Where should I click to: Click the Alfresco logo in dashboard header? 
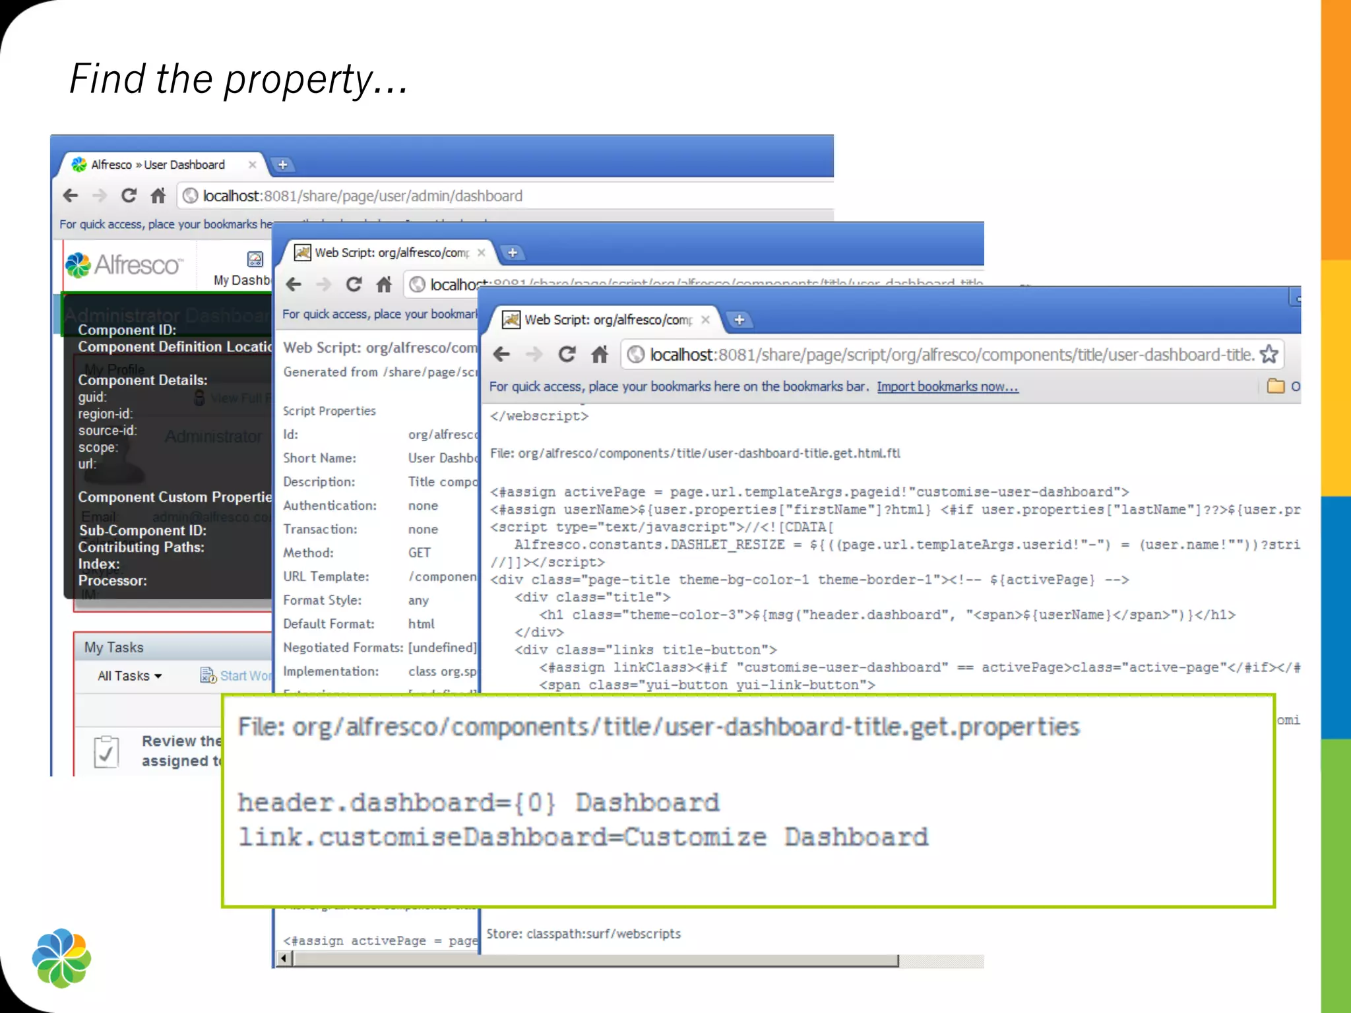point(123,264)
